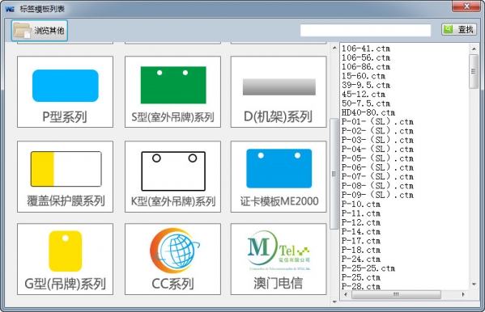
Task: Select file 106-56.ctm
Action: 366,57
